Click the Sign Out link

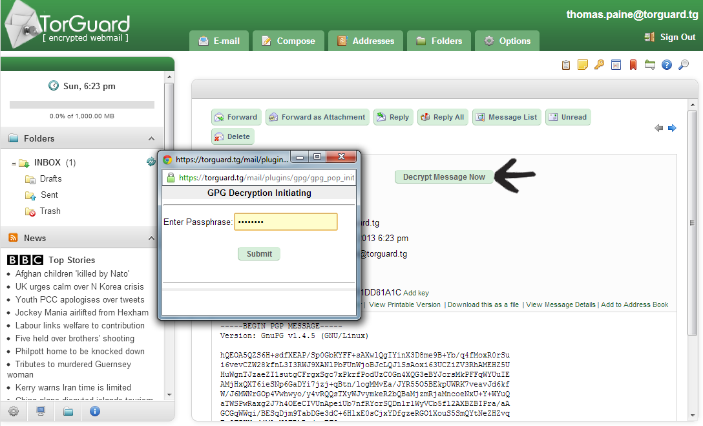(677, 37)
